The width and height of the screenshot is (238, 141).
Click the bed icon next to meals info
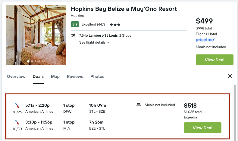(139, 105)
